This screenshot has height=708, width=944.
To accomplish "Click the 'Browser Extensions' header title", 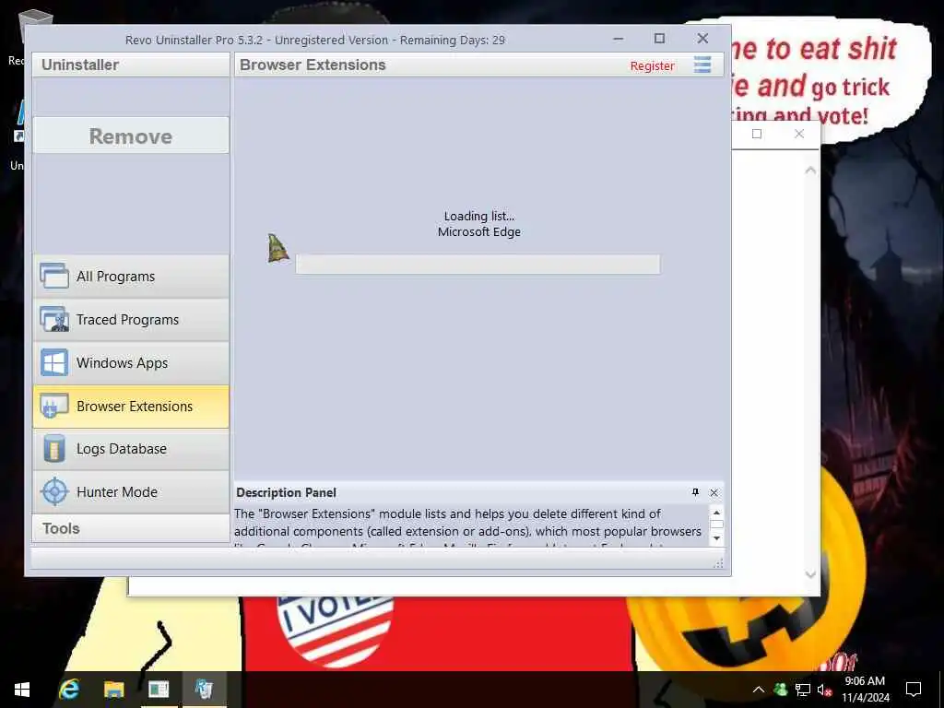I will point(313,65).
